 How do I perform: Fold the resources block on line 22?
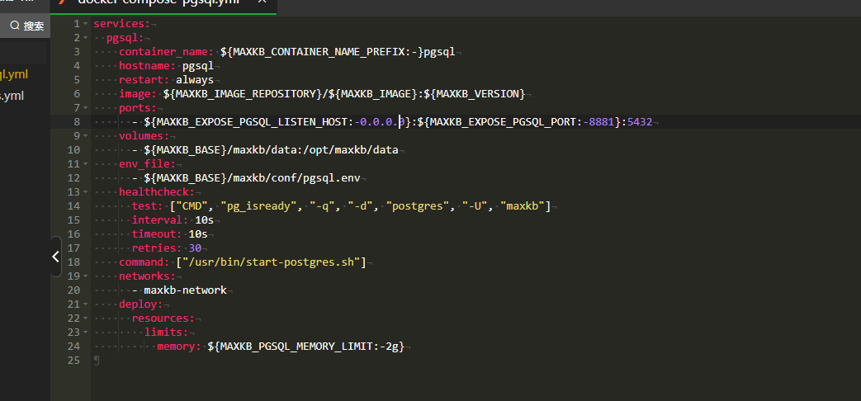pyautogui.click(x=85, y=318)
